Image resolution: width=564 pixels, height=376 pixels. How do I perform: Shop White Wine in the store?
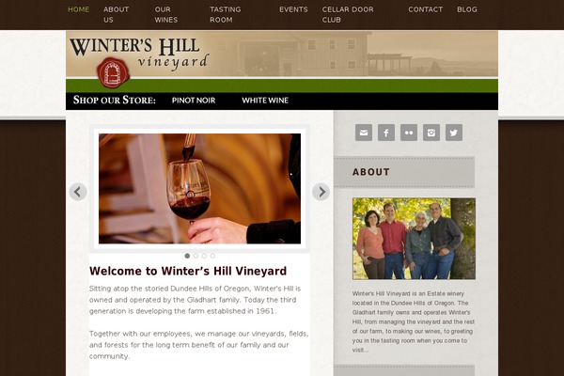pos(265,101)
